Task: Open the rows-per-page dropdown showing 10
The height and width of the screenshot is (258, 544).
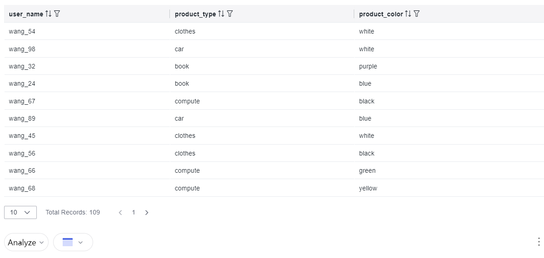Action: pos(20,212)
